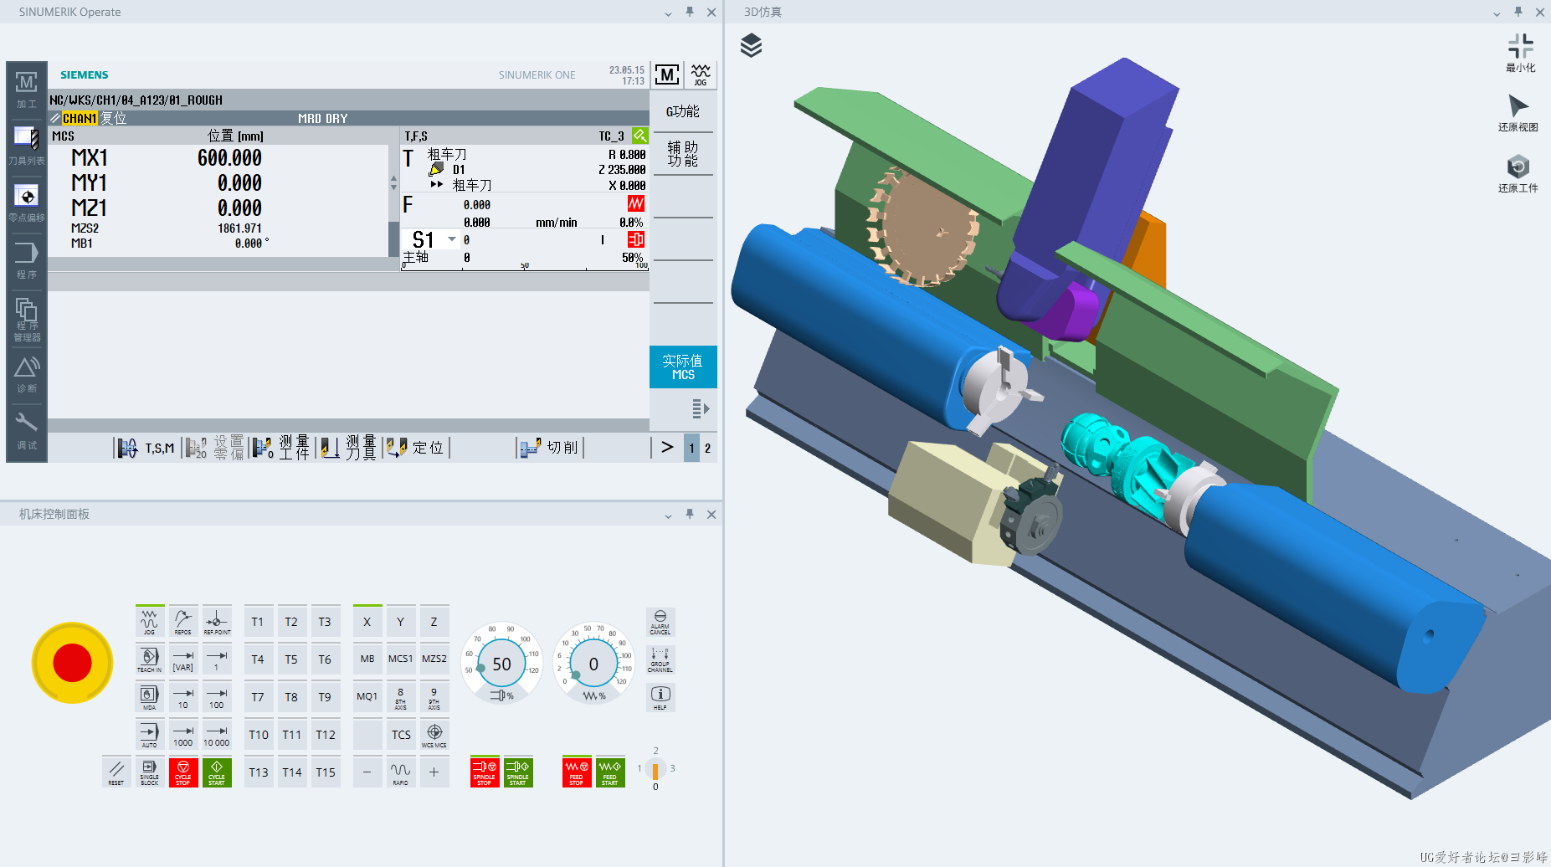Select the X axis key
This screenshot has width=1551, height=867.
(367, 622)
